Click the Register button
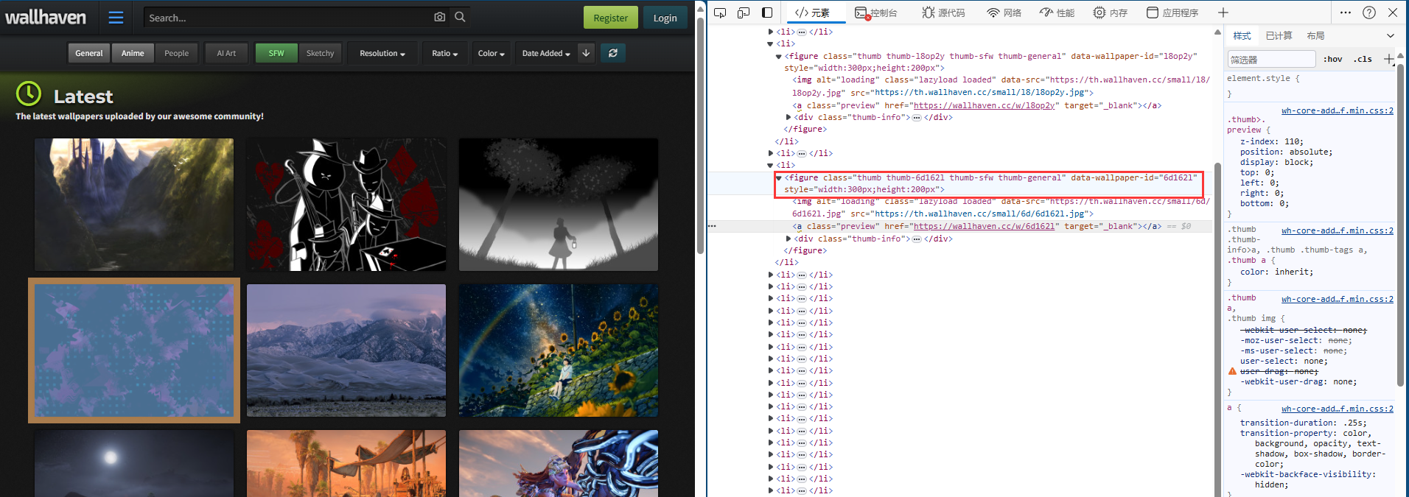The width and height of the screenshot is (1409, 497). tap(611, 18)
